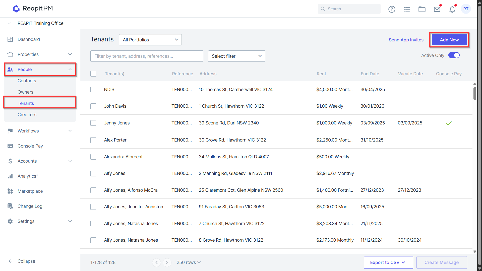
Task: Open Creditors under People
Action: pos(27,114)
